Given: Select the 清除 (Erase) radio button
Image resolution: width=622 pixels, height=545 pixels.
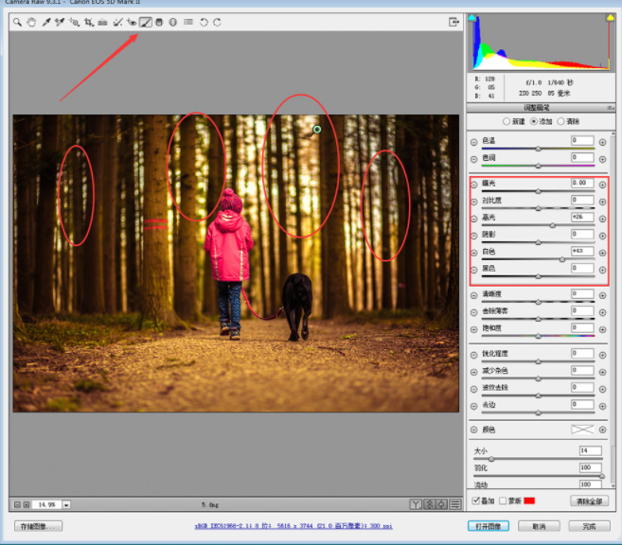Looking at the screenshot, I should point(561,122).
